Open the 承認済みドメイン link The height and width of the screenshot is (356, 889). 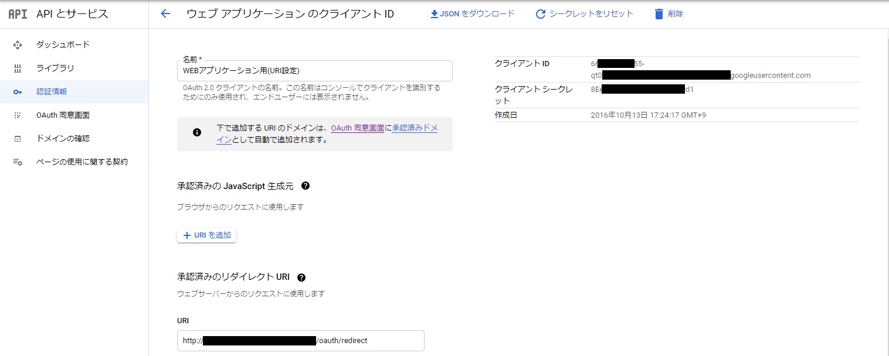(414, 128)
